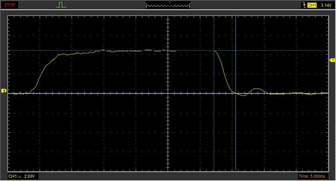Click the falling edge trigger icon

tap(304, 5)
